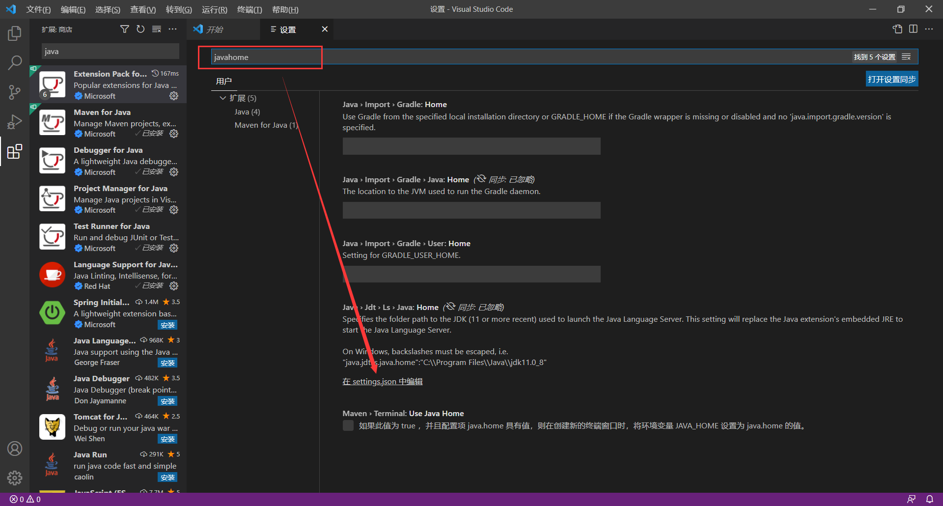
Task: Open editor more actions menu
Action: tap(929, 29)
